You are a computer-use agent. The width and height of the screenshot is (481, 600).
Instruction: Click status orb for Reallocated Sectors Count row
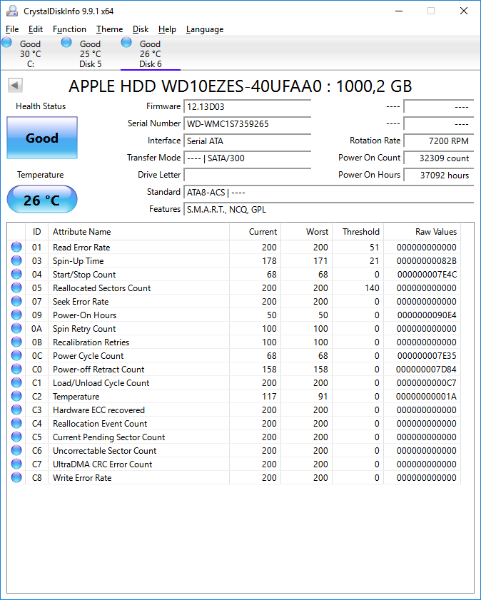click(x=16, y=288)
